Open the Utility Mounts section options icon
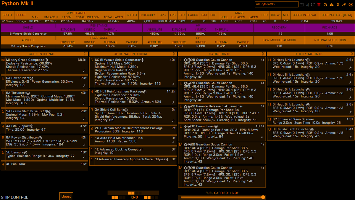The image size is (355, 200). pyautogui.click(x=352, y=54)
